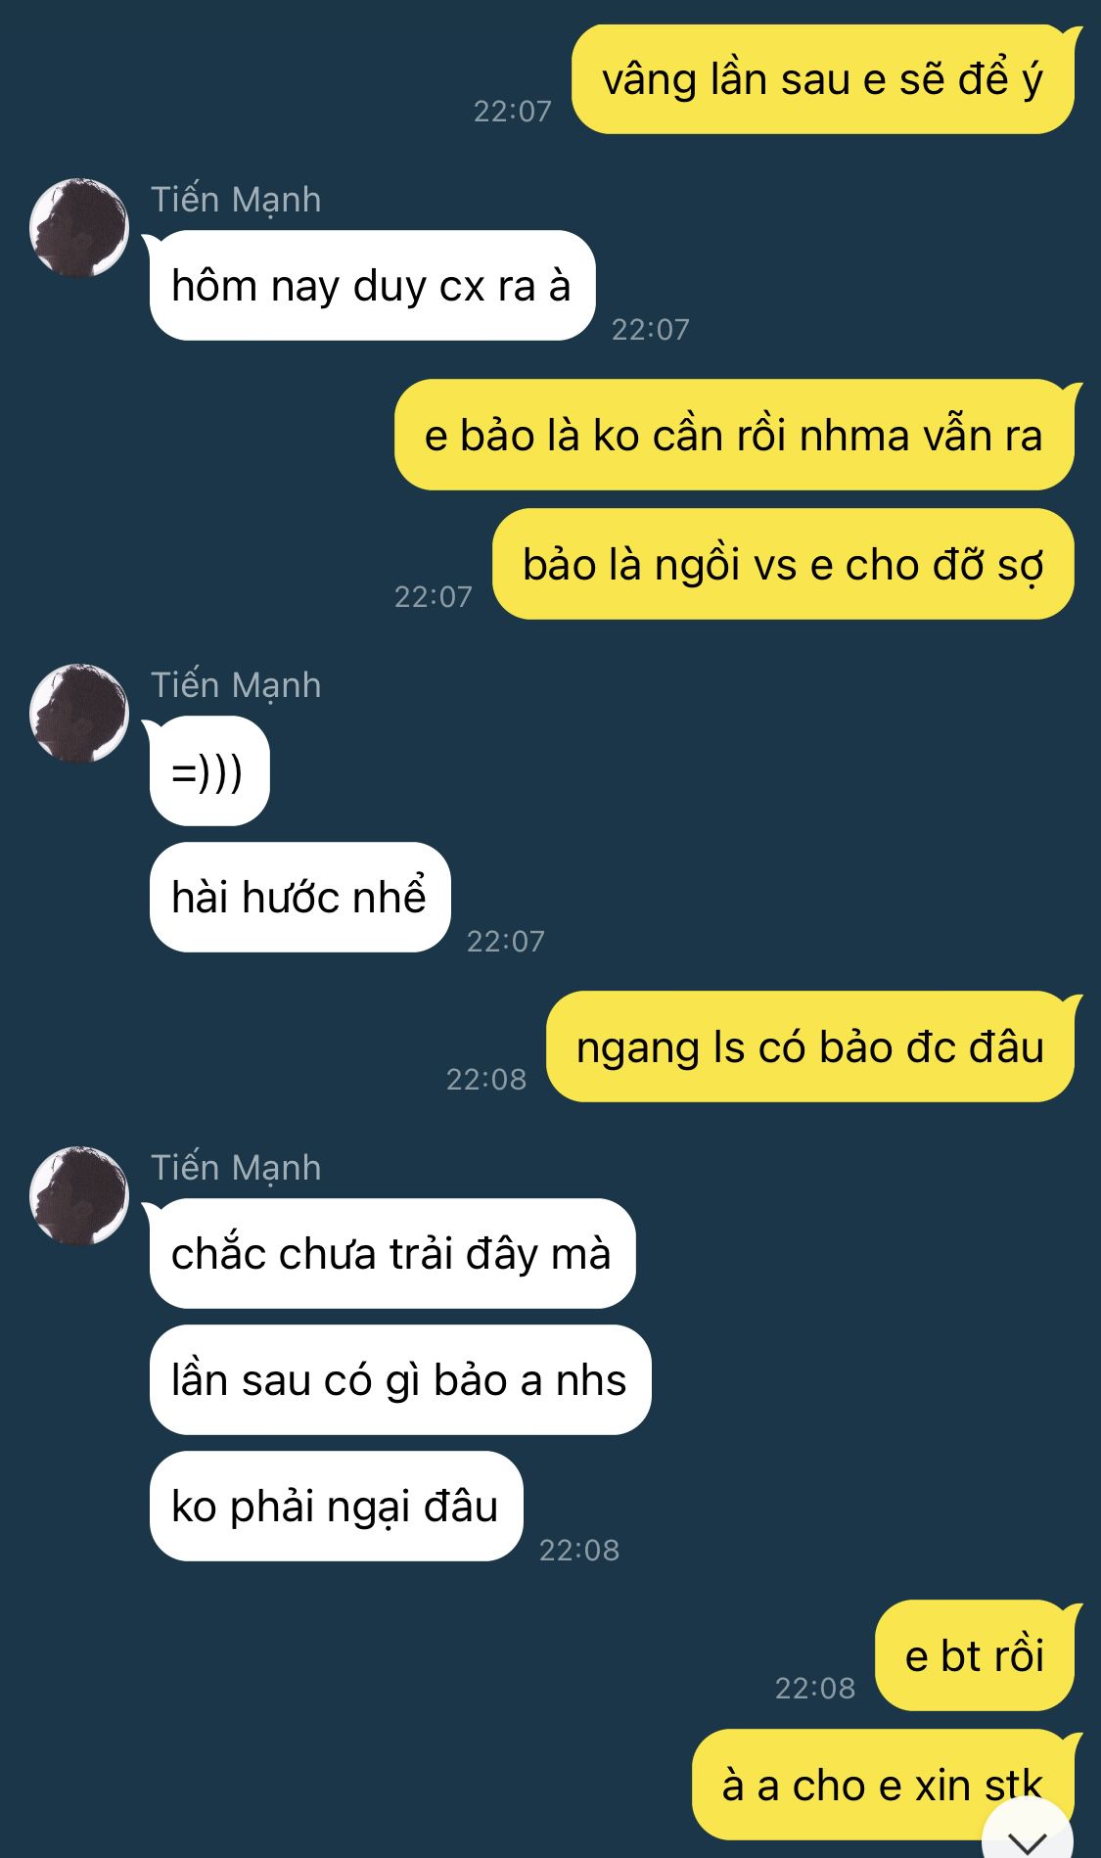
Task: Tap sender name Tiến Mạnh above 'hôm nay duy cx ra à'
Action: tap(236, 200)
